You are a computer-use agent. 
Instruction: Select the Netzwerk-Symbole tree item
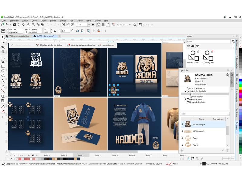tap(196, 102)
